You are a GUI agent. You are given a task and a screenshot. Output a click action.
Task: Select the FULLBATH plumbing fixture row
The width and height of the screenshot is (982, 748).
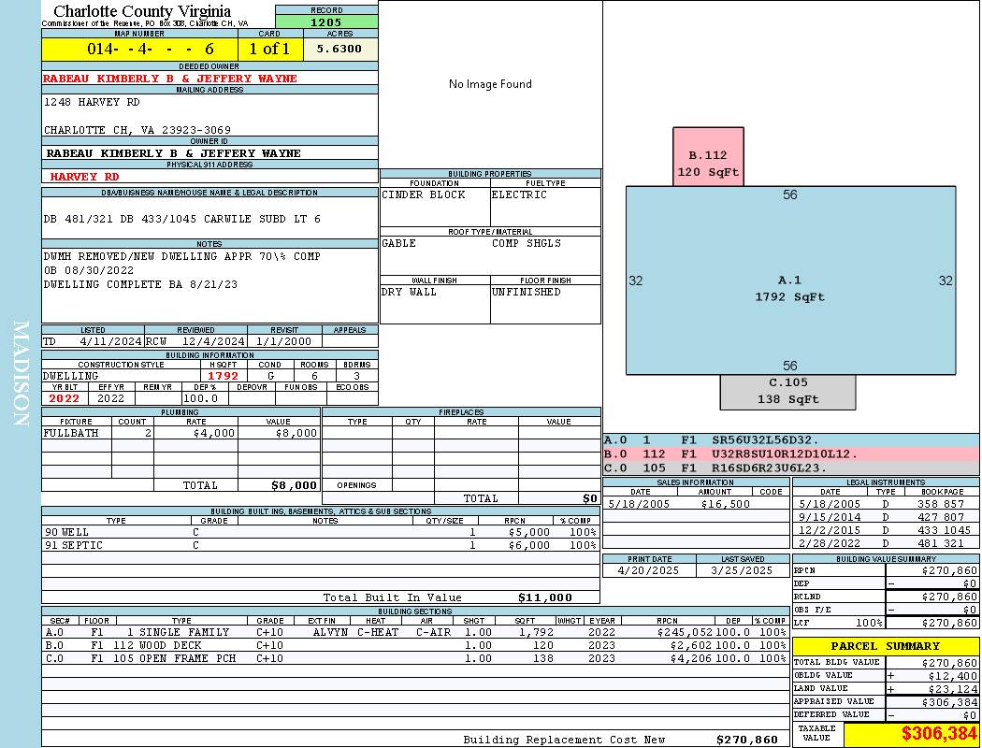tap(181, 434)
